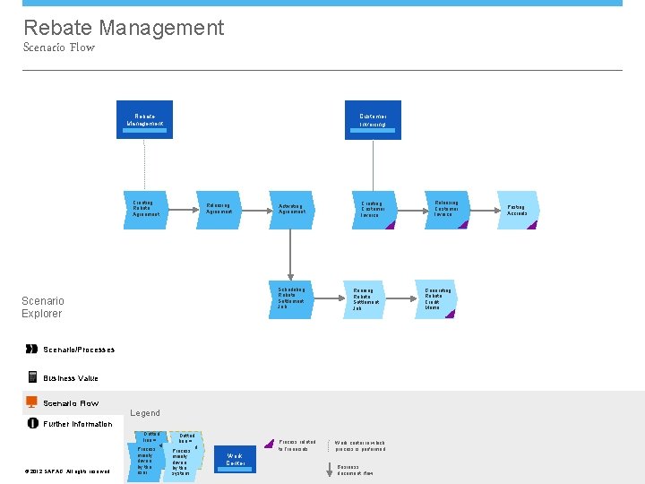Select the Posting Accruals process step
Screen dimensions: 645x484
click(519, 210)
